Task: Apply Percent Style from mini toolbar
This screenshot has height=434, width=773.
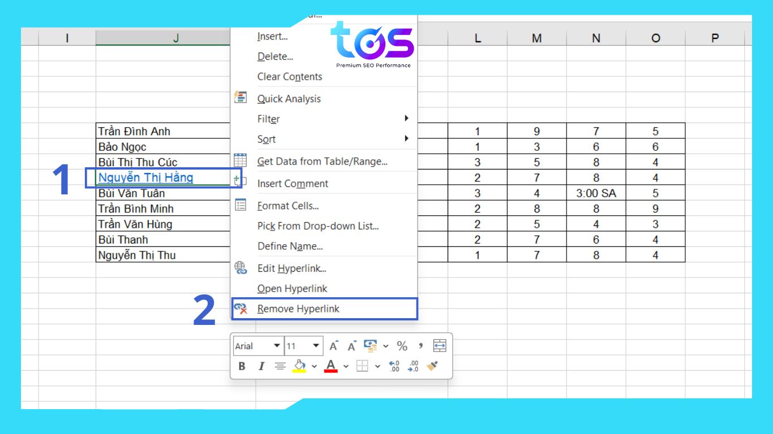Action: tap(402, 346)
